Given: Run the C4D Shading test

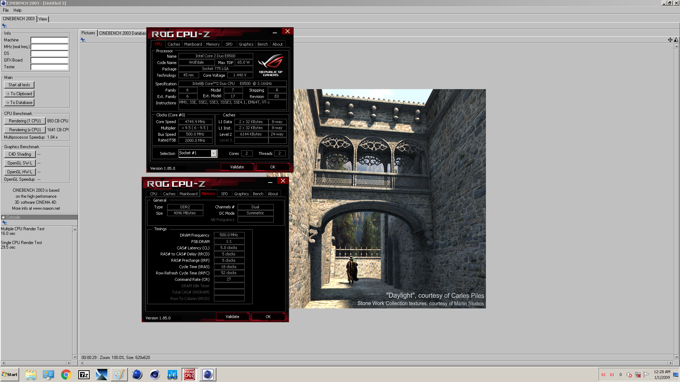Looking at the screenshot, I should coord(20,154).
